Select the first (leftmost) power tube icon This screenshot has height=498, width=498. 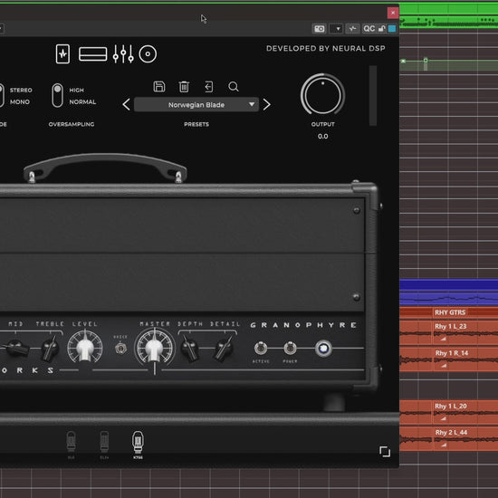coord(72,444)
